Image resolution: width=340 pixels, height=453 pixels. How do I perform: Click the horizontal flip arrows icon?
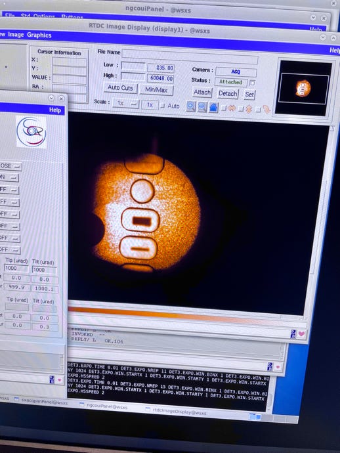click(232, 108)
